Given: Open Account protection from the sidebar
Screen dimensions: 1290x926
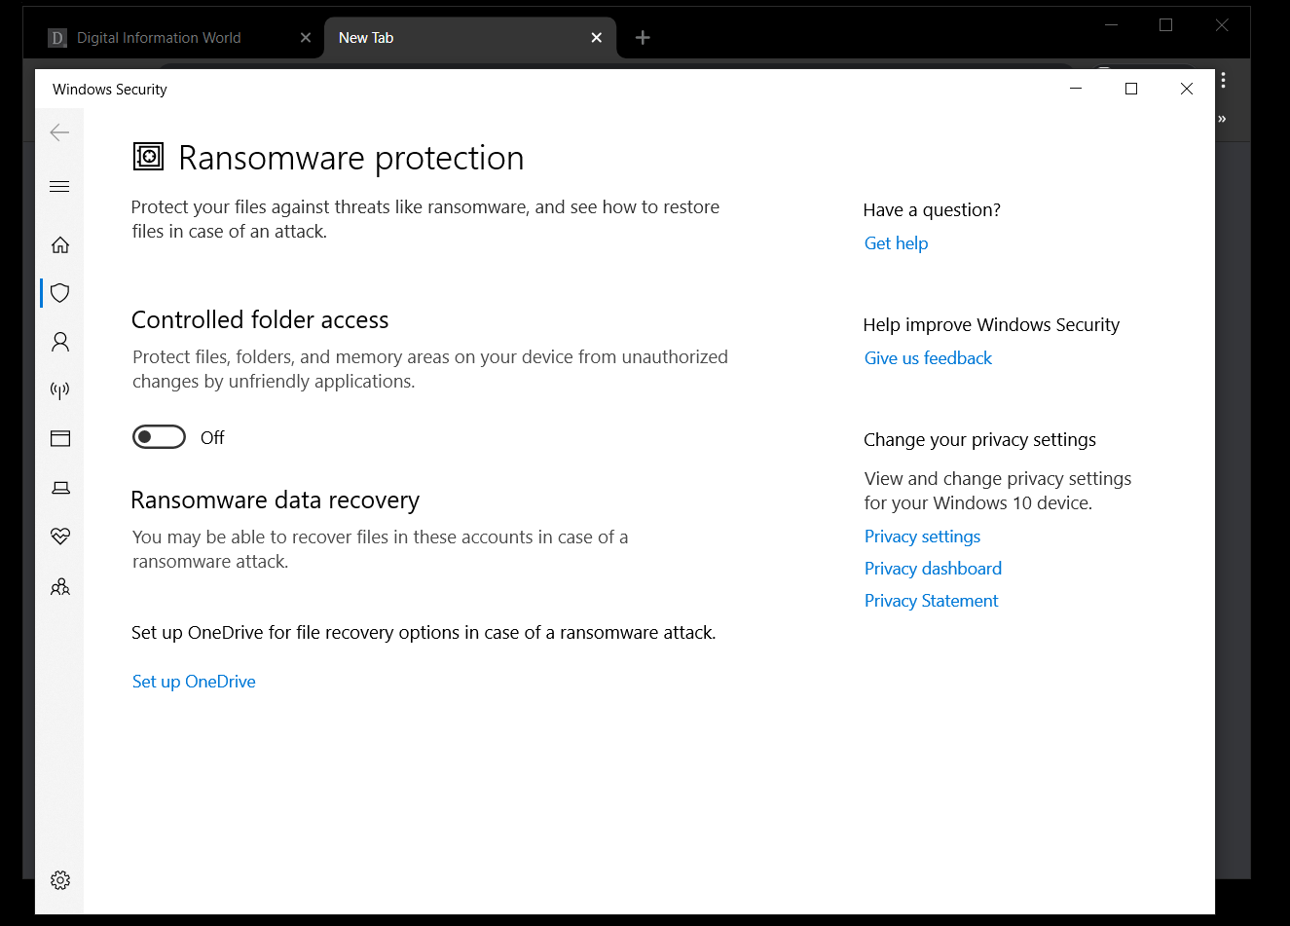Looking at the screenshot, I should (59, 342).
